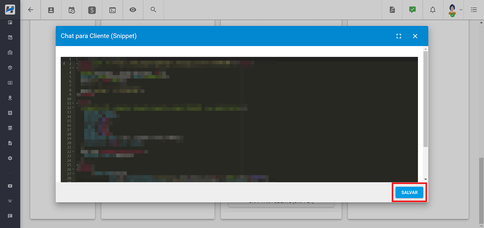Go back using the left arrow icon
484x228 pixels.
(x=31, y=10)
